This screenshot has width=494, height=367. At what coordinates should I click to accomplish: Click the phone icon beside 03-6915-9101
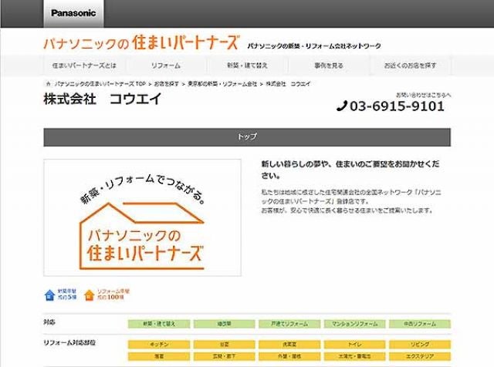pyautogui.click(x=342, y=106)
